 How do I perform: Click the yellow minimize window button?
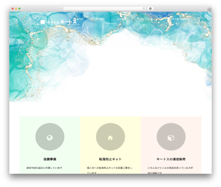pos(16,8)
